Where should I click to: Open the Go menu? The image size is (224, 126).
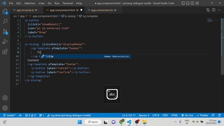click(49, 3)
